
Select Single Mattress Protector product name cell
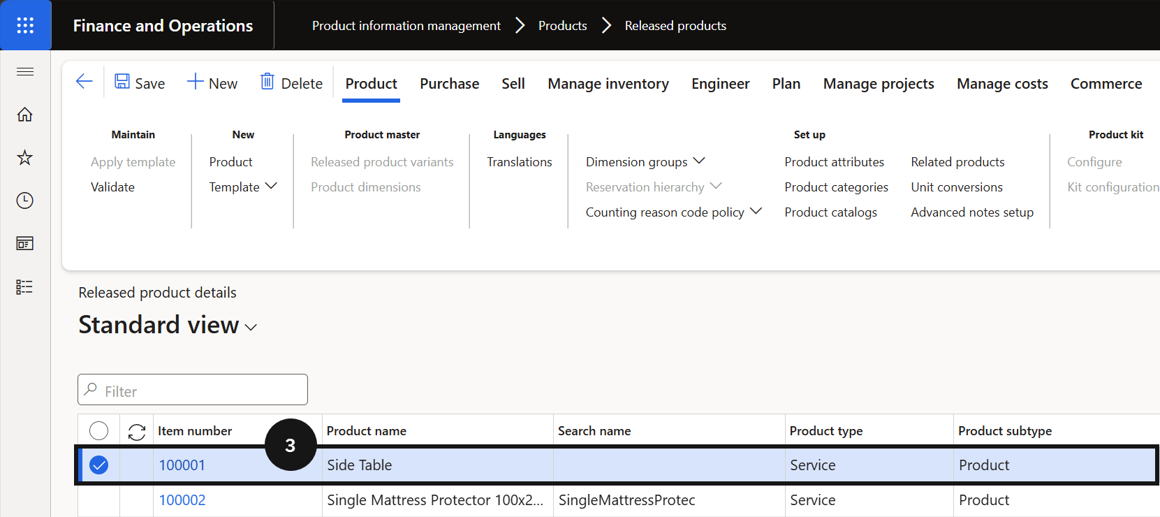(x=438, y=500)
